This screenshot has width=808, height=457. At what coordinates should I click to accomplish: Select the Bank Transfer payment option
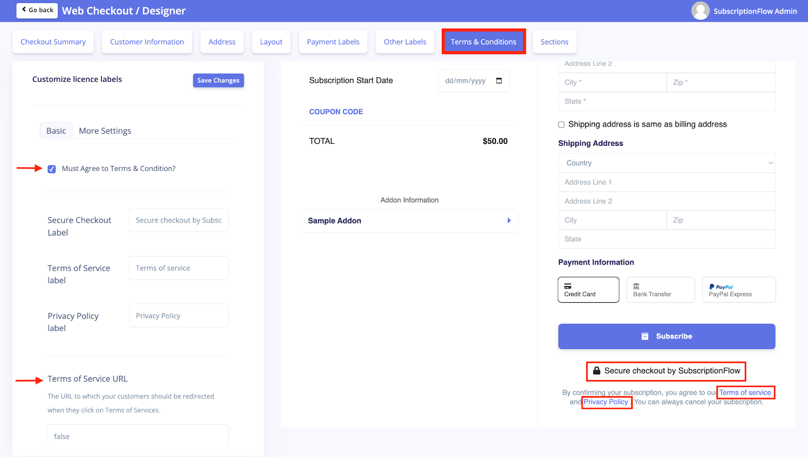(x=661, y=290)
